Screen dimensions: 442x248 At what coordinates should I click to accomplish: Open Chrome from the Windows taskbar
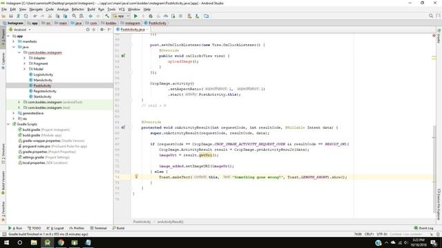61,242
